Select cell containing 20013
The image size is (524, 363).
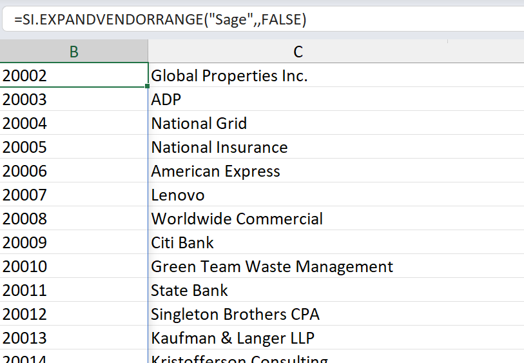[74, 338]
